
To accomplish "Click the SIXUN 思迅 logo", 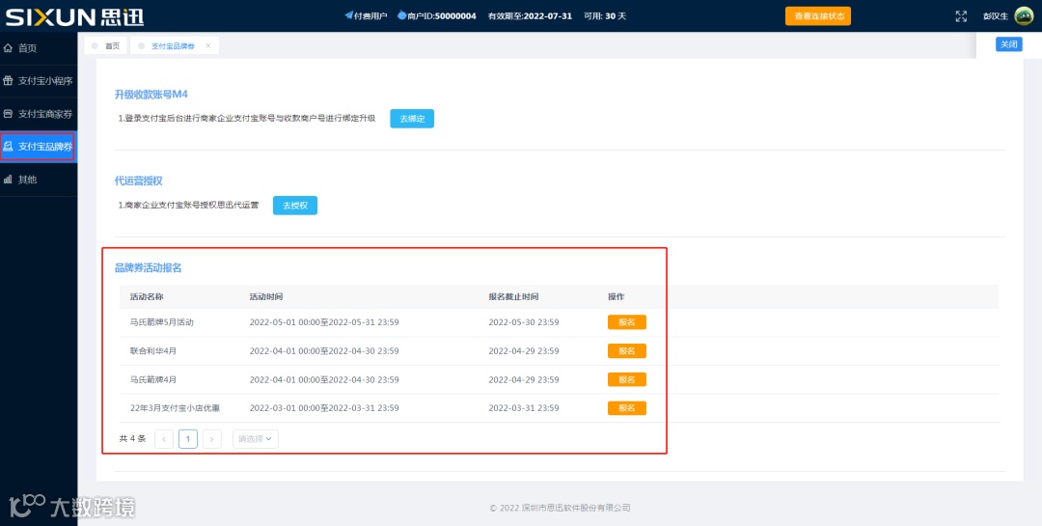I will (x=74, y=16).
